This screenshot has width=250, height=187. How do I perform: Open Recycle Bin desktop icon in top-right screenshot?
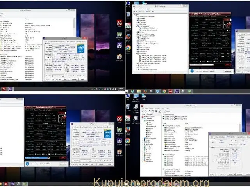coord(129,14)
